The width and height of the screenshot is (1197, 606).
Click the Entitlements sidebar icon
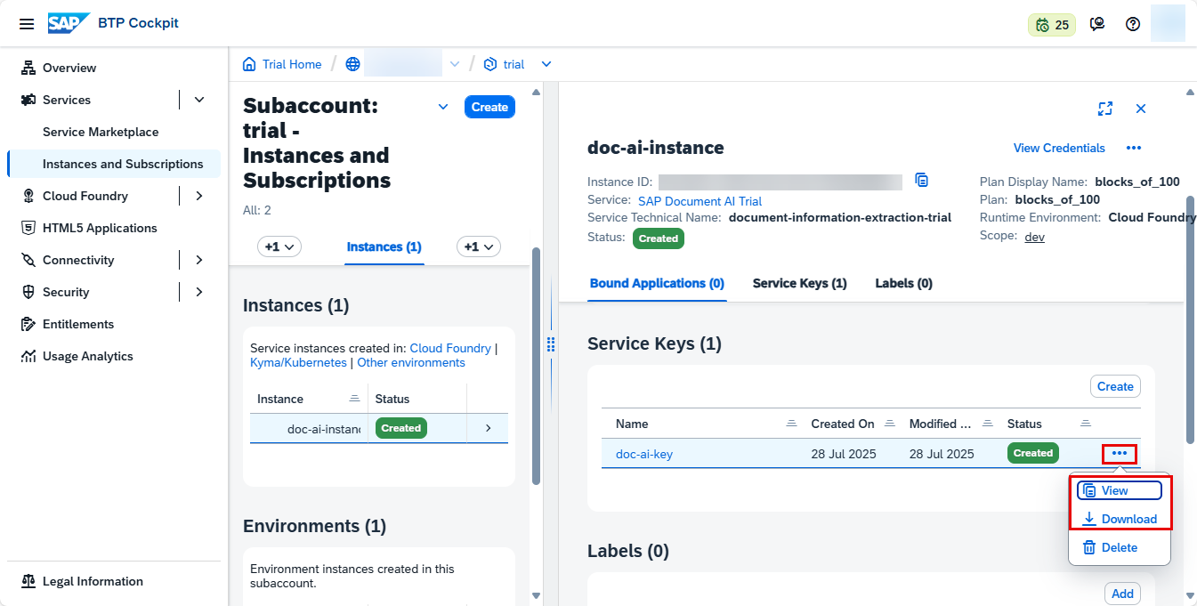click(x=28, y=324)
